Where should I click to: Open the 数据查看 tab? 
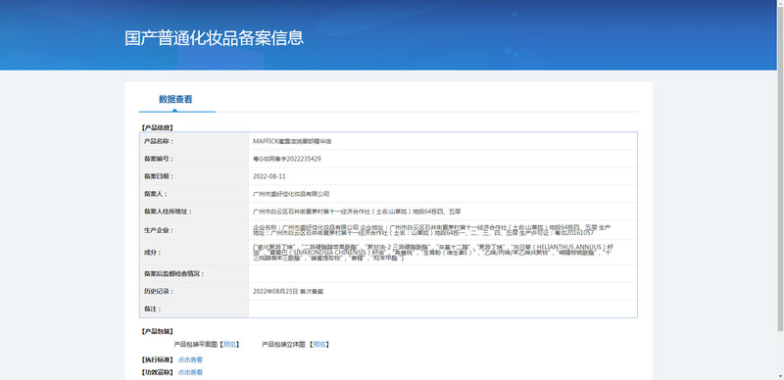click(x=175, y=99)
